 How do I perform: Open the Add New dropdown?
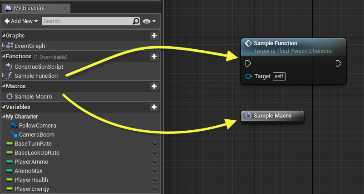pyautogui.click(x=21, y=21)
